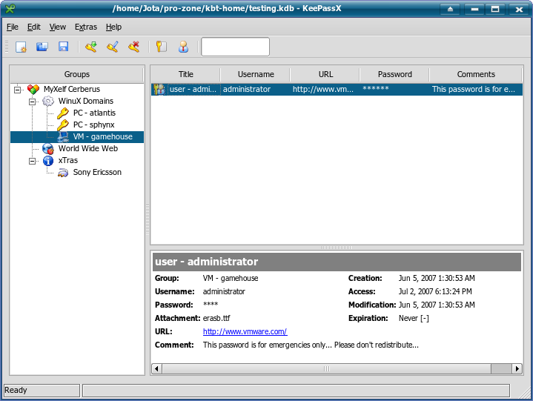The width and height of the screenshot is (533, 401).
Task: Click the 'This password is for e...' comment cell
Action: point(476,90)
